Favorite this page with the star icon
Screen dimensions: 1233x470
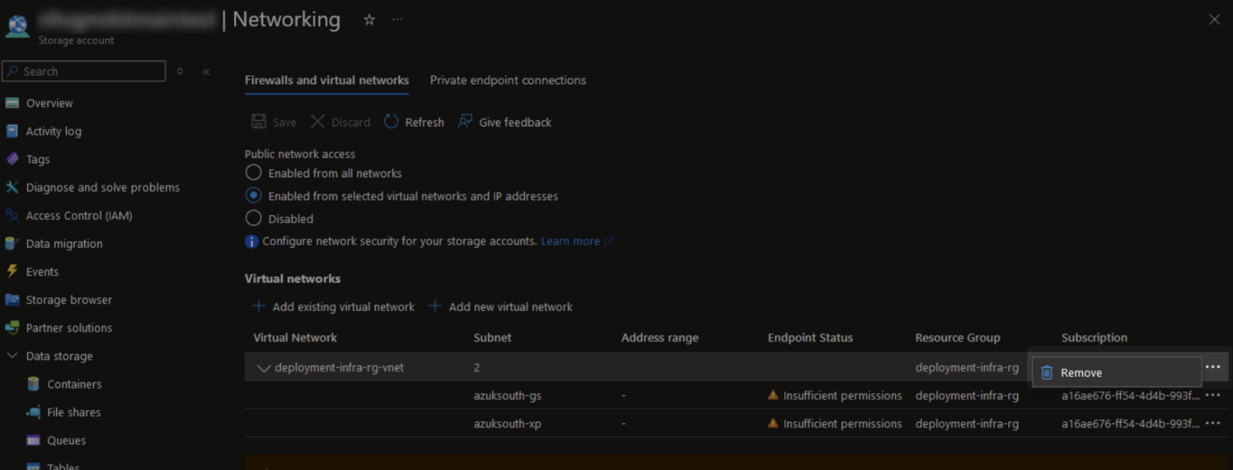pyautogui.click(x=368, y=19)
